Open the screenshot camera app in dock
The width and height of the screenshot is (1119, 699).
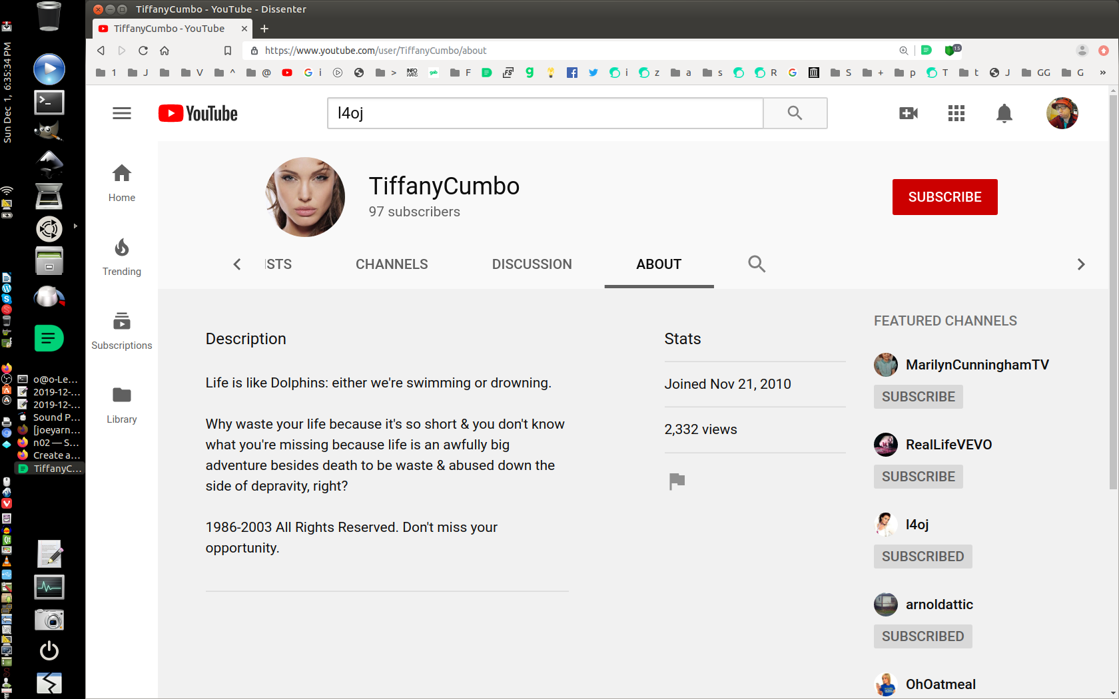coord(49,619)
